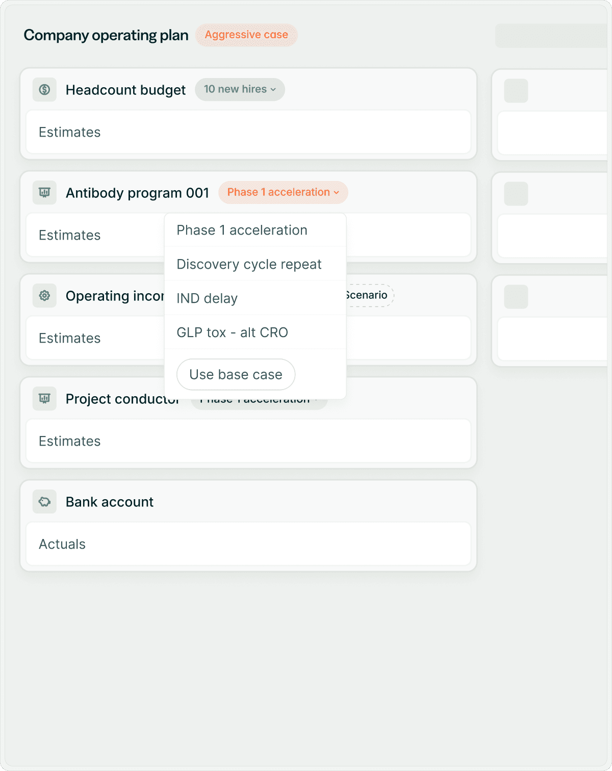Open the Headcount budget Estimates row
The width and height of the screenshot is (612, 771).
click(248, 132)
